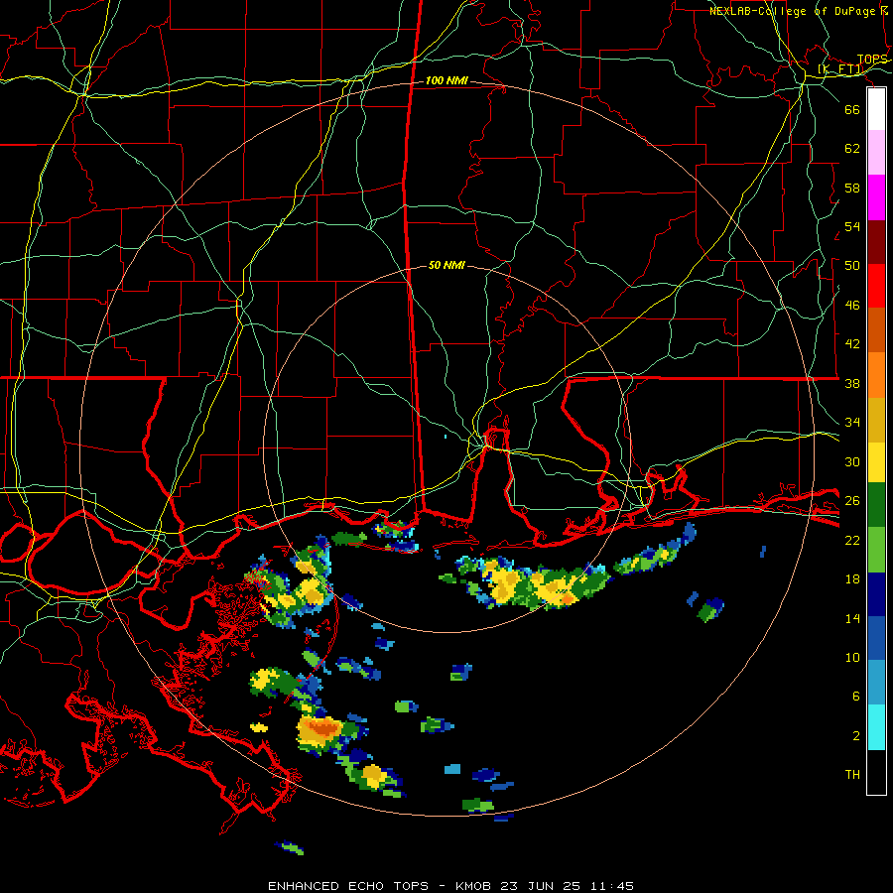Click the legend value '42'

pos(852,344)
